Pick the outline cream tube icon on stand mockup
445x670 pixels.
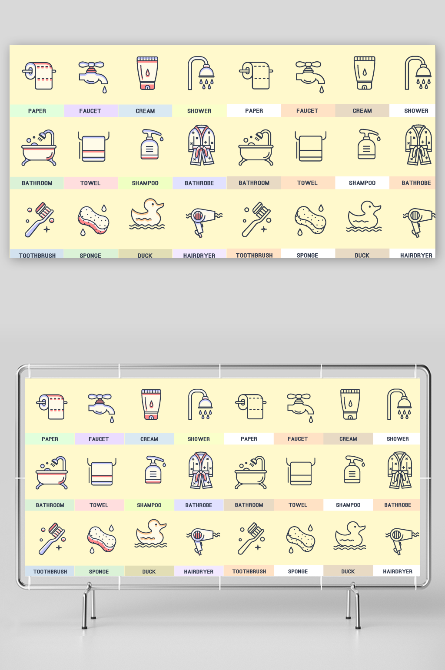(x=350, y=404)
